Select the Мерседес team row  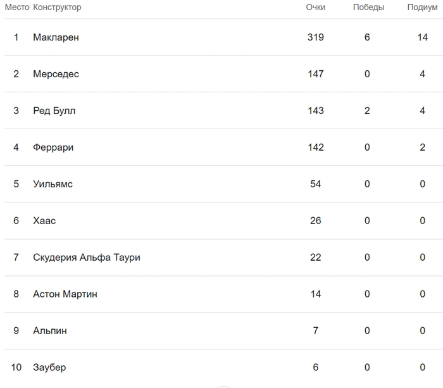[56, 74]
